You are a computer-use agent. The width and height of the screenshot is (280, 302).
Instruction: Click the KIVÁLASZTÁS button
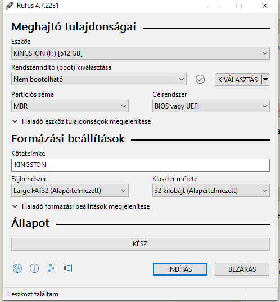click(238, 79)
